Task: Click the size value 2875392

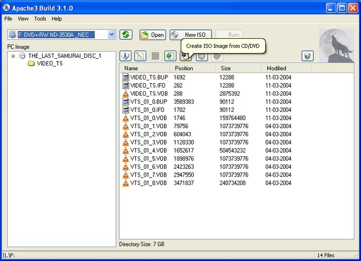Action: pos(229,93)
